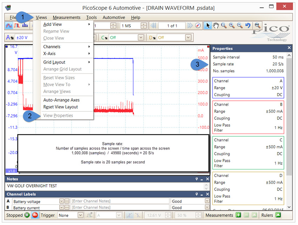Open the X-Axis submenu
Viewport: 298px width, 225px height.
[x=67, y=53]
